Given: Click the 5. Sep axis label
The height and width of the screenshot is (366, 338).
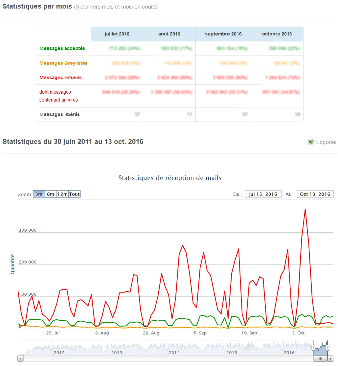Looking at the screenshot, I should (200, 333).
